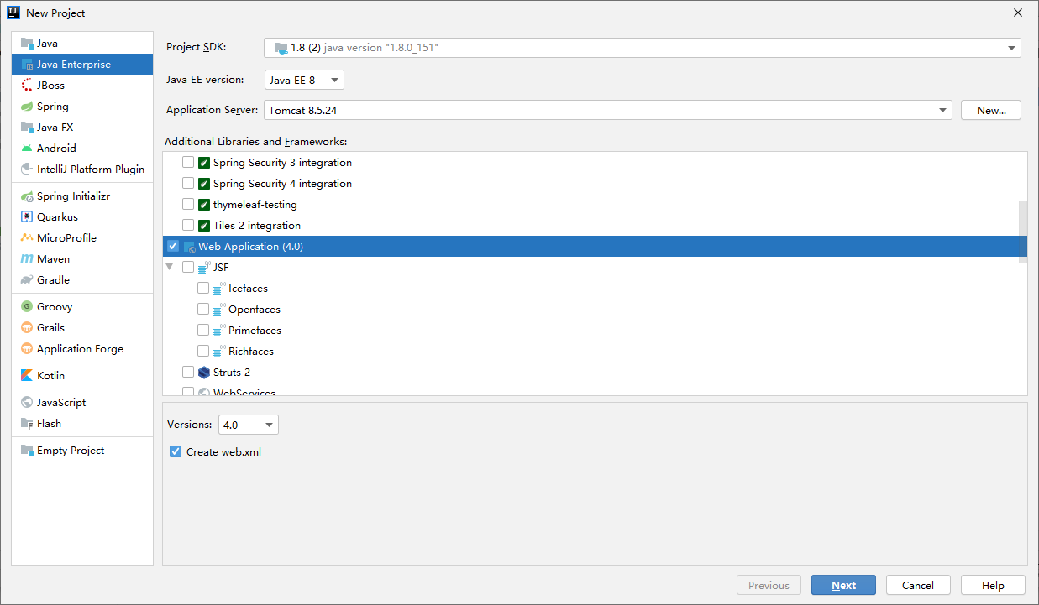
Task: Uncheck the Create web.xml option
Action: 175,451
